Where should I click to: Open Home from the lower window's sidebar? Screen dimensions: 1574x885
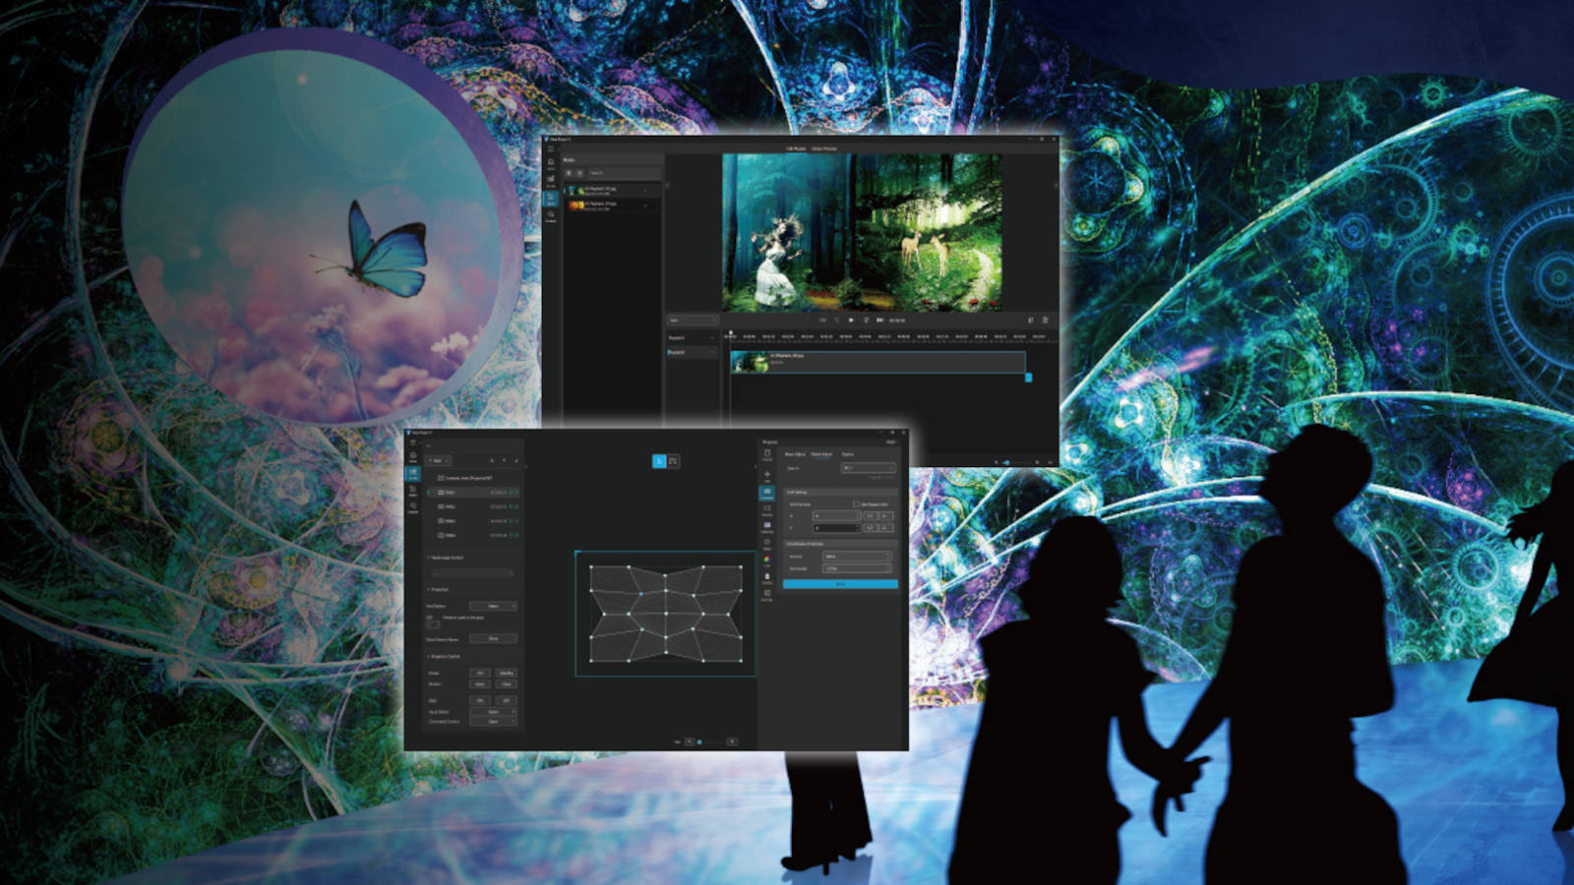click(x=413, y=457)
